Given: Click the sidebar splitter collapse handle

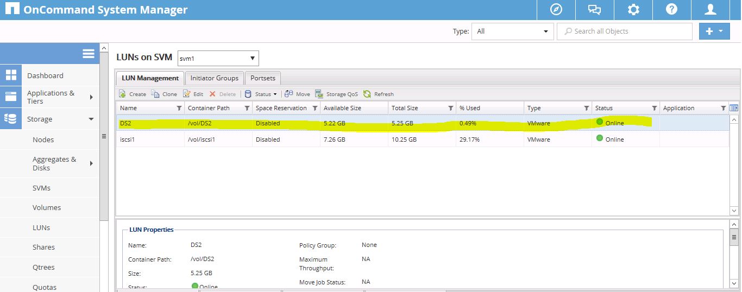Looking at the screenshot, I should [x=104, y=136].
